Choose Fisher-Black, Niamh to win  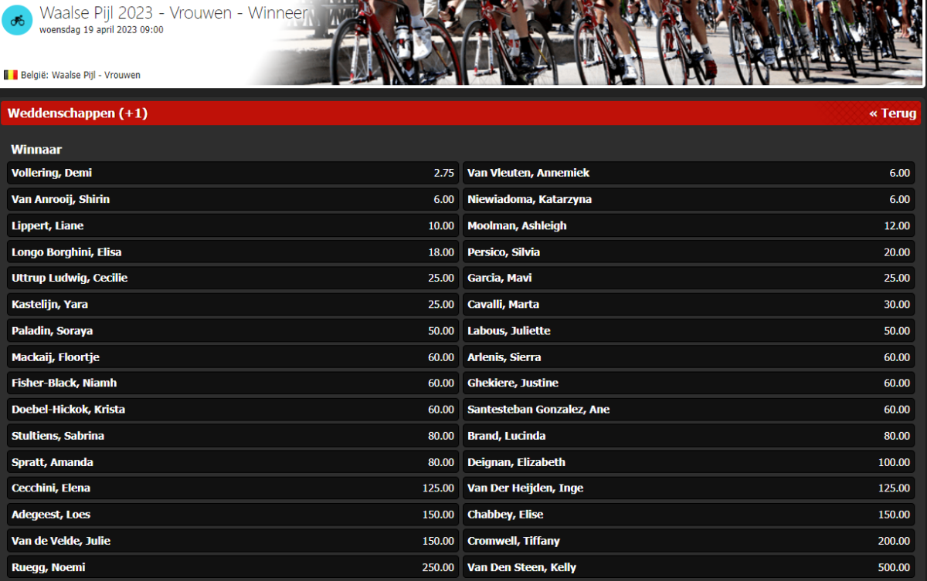pyautogui.click(x=233, y=383)
